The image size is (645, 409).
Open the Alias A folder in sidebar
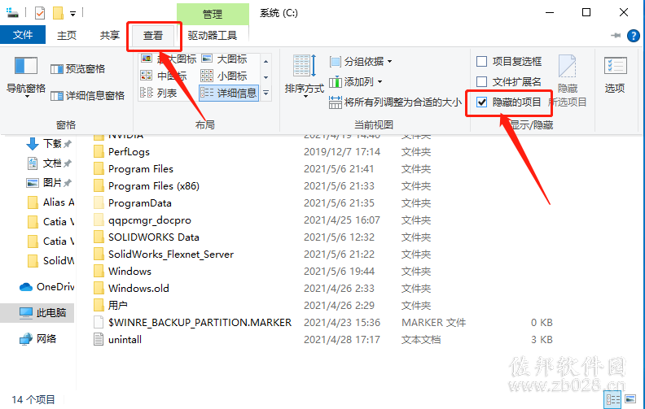pos(51,202)
